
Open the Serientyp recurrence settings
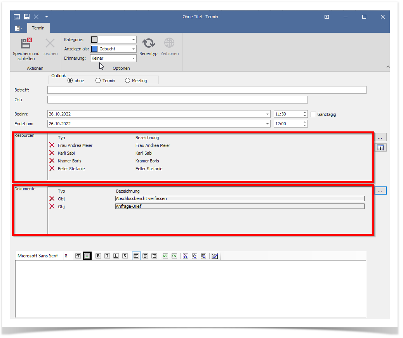(x=148, y=47)
